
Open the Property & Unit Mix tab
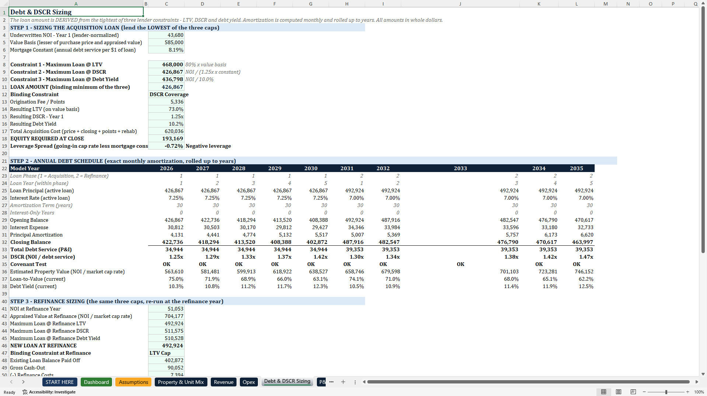181,382
